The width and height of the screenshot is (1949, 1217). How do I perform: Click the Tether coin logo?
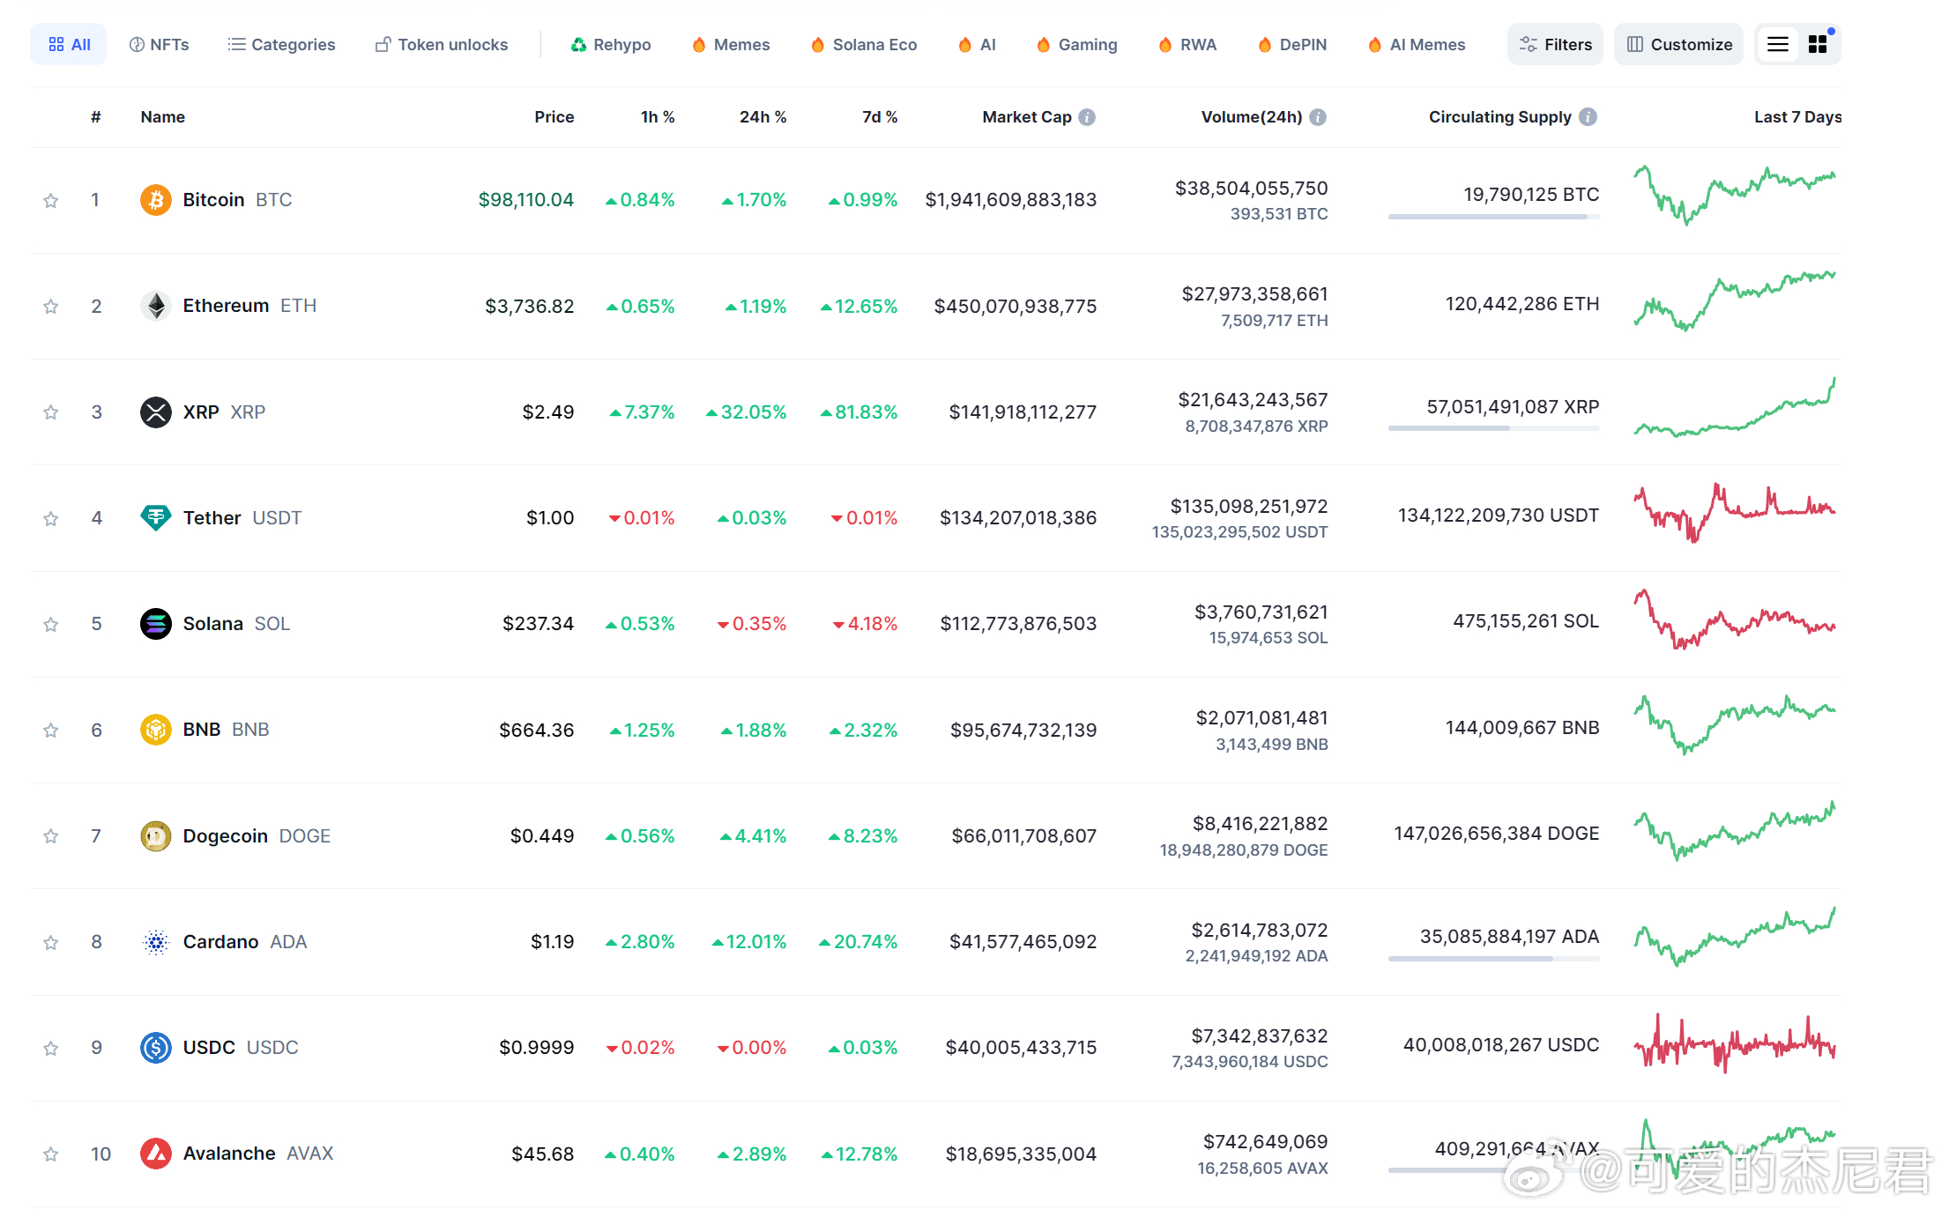pos(156,517)
